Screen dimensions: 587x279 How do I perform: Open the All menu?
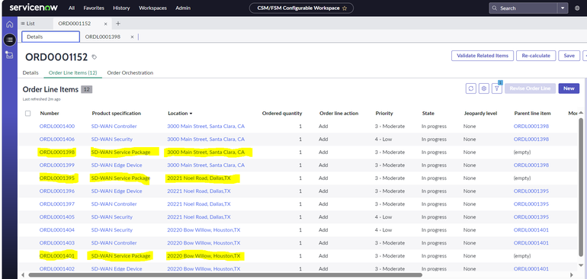[x=72, y=8]
